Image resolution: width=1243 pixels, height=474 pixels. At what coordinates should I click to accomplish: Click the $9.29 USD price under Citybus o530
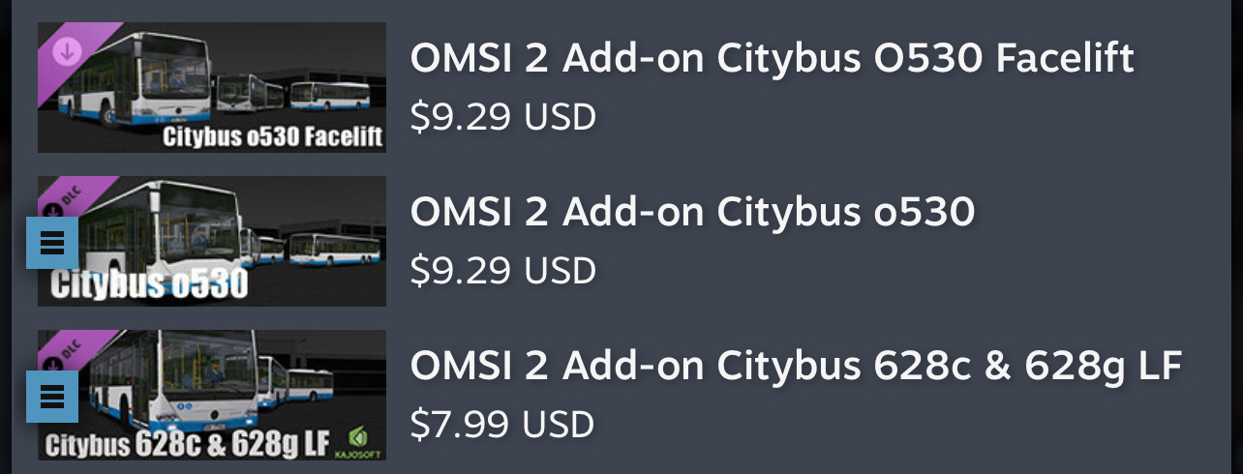coord(502,271)
